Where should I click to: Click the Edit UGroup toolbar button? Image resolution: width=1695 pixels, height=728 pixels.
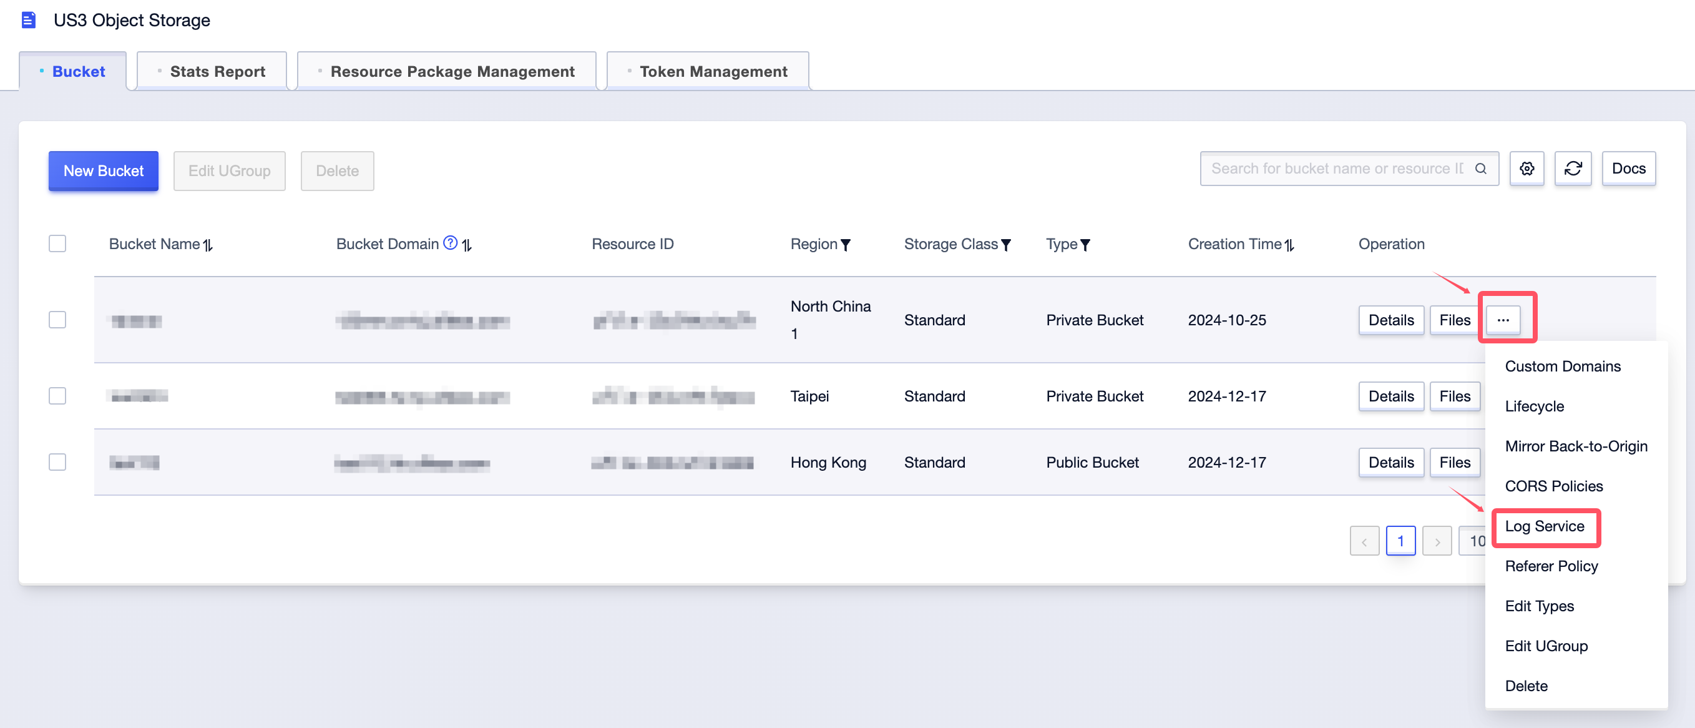[229, 170]
